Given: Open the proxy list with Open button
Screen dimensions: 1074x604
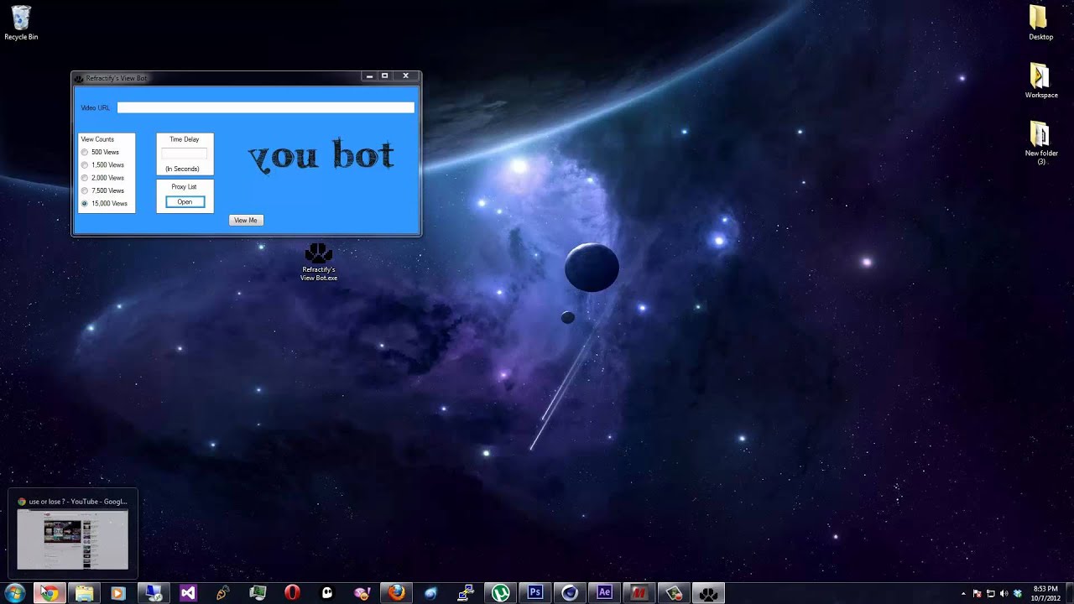Looking at the screenshot, I should point(185,202).
